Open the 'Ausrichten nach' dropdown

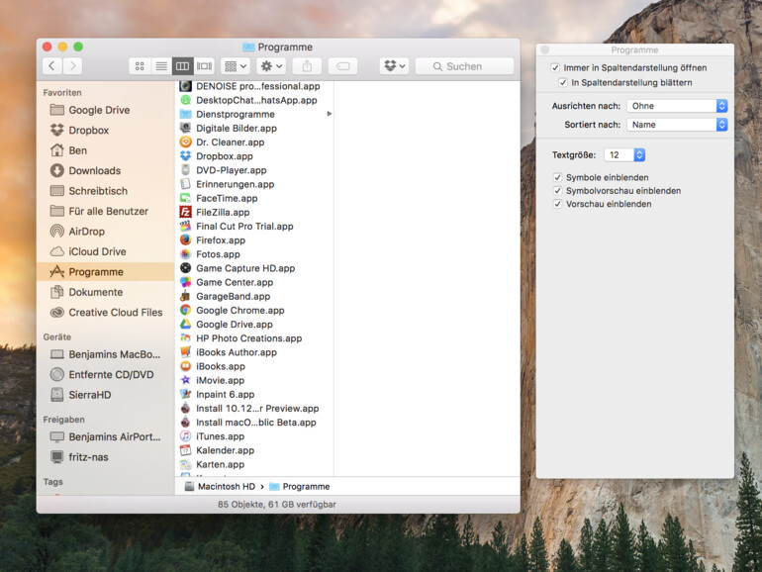point(677,106)
